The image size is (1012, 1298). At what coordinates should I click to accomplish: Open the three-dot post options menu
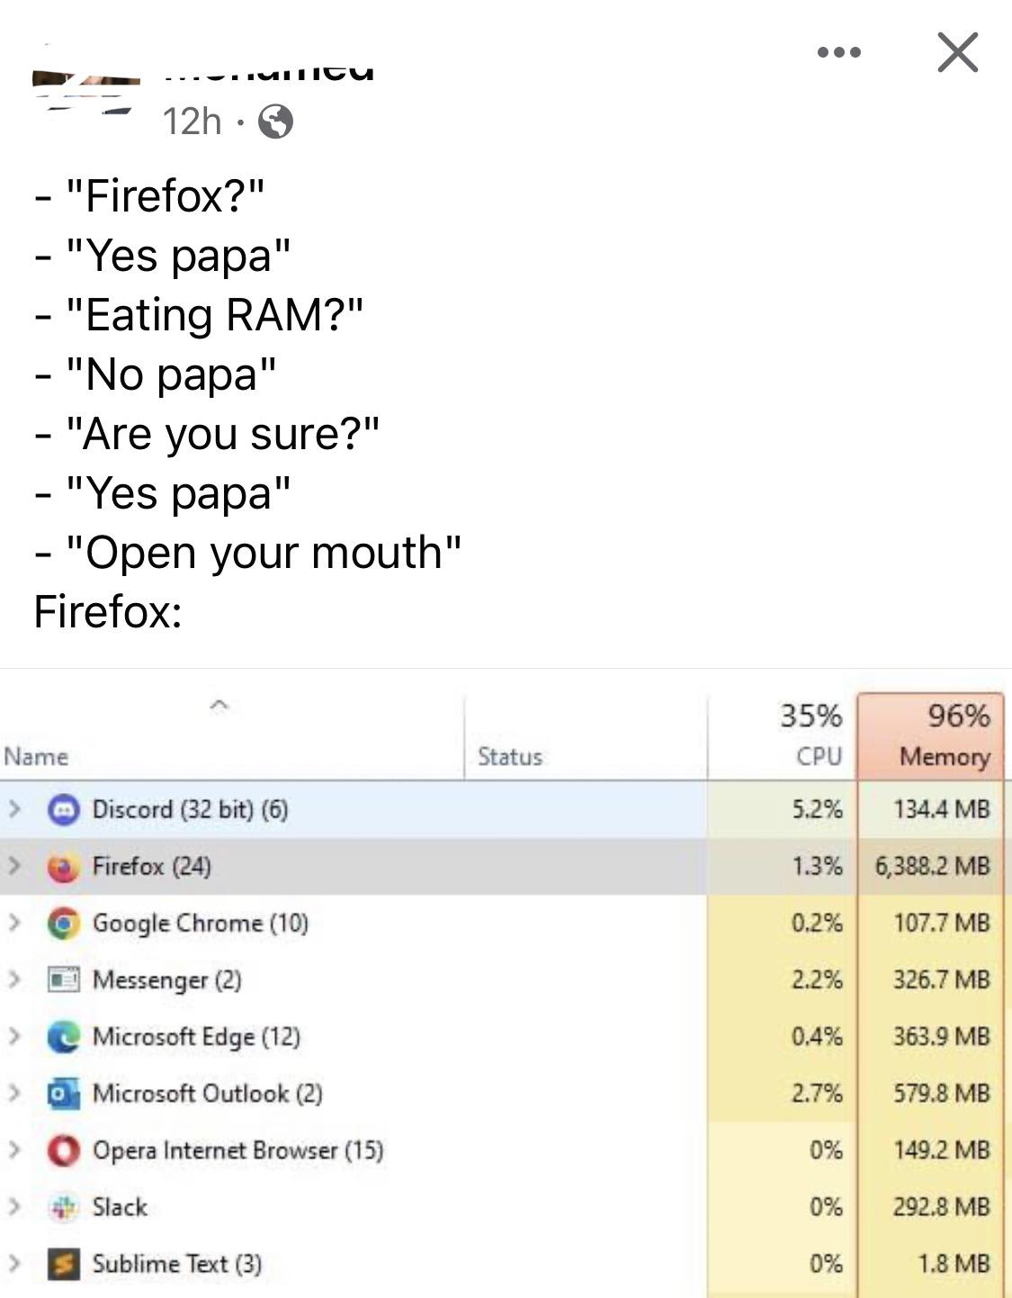pos(839,52)
